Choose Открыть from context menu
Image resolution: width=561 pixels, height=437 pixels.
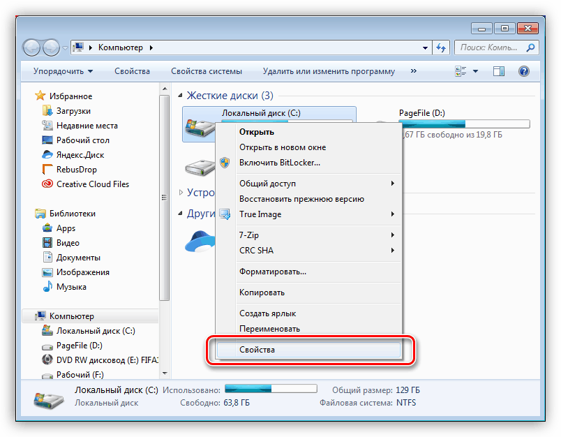(308, 132)
